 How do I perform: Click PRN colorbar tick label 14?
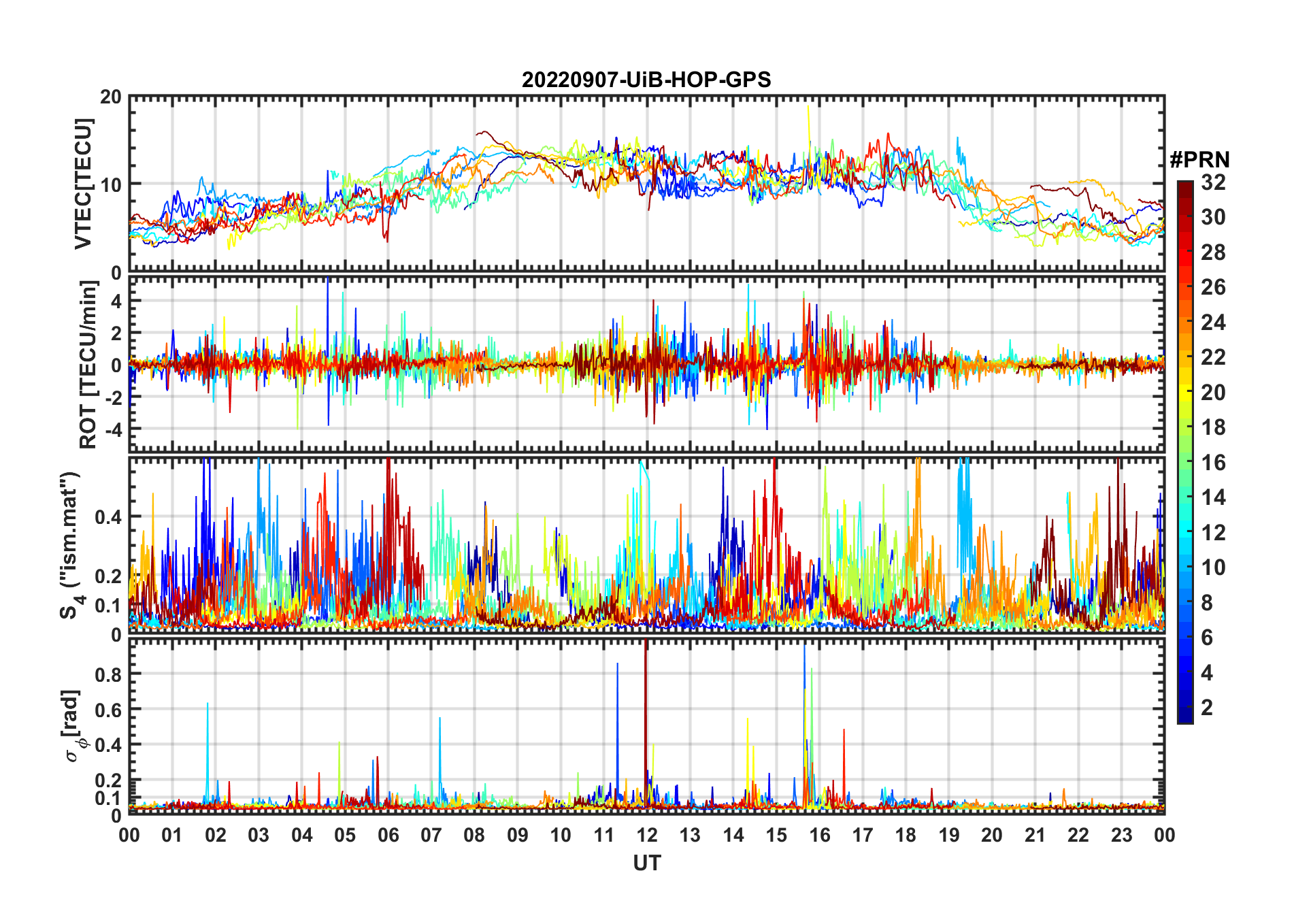click(x=1213, y=497)
